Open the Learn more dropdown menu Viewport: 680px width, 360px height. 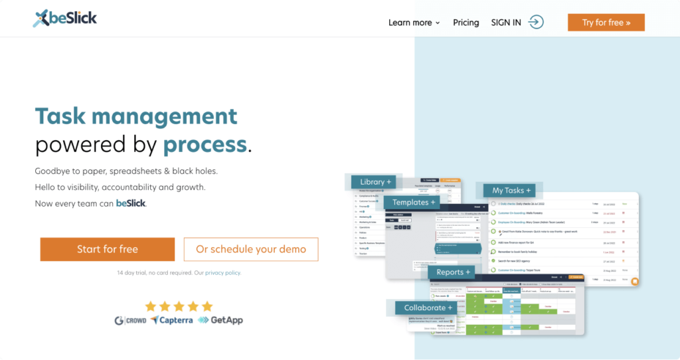[414, 23]
